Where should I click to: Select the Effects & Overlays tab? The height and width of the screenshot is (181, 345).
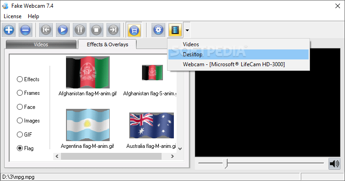(x=107, y=44)
